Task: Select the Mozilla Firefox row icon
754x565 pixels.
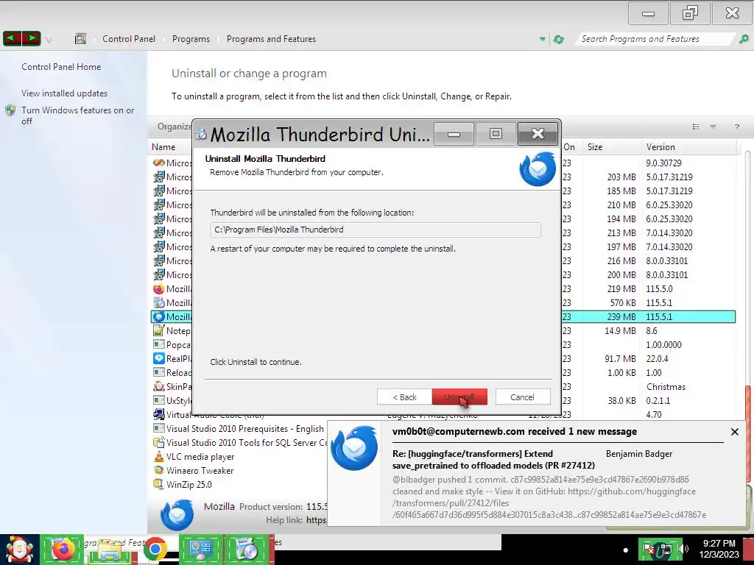Action: click(x=159, y=288)
